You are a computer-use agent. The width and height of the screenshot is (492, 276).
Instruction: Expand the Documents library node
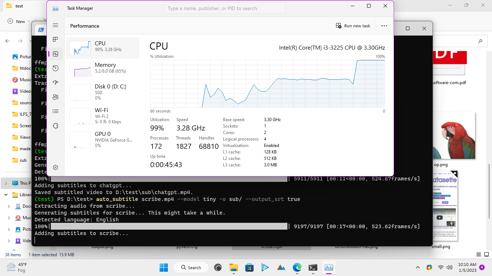9,206
